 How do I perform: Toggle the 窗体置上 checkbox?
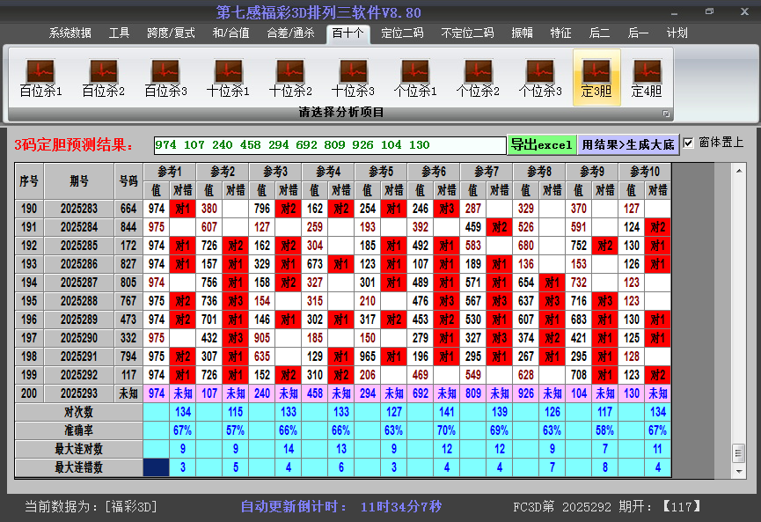pos(689,143)
